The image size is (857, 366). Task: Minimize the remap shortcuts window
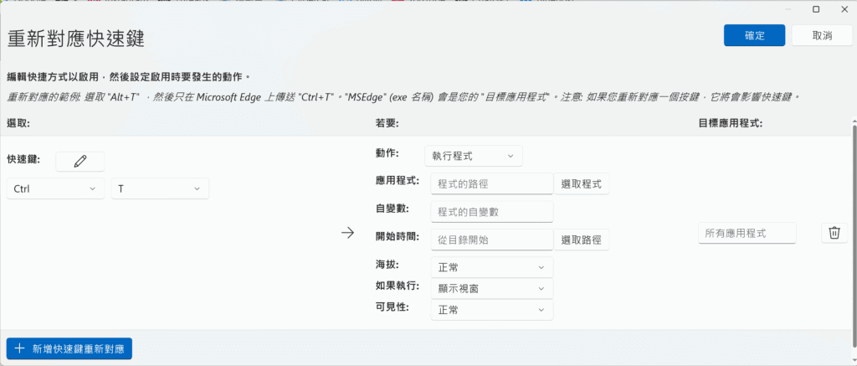pyautogui.click(x=788, y=8)
